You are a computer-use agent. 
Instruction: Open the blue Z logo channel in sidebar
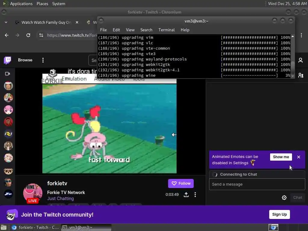8,194
